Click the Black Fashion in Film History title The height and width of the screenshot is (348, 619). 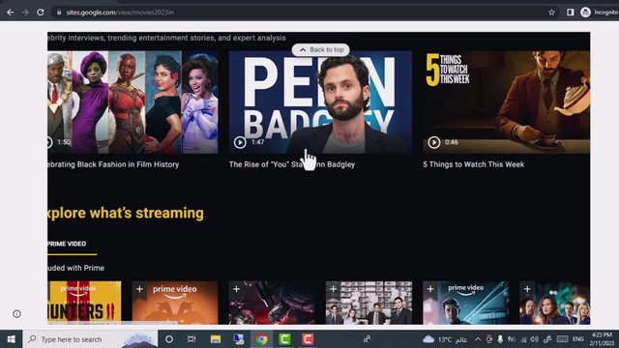(113, 164)
